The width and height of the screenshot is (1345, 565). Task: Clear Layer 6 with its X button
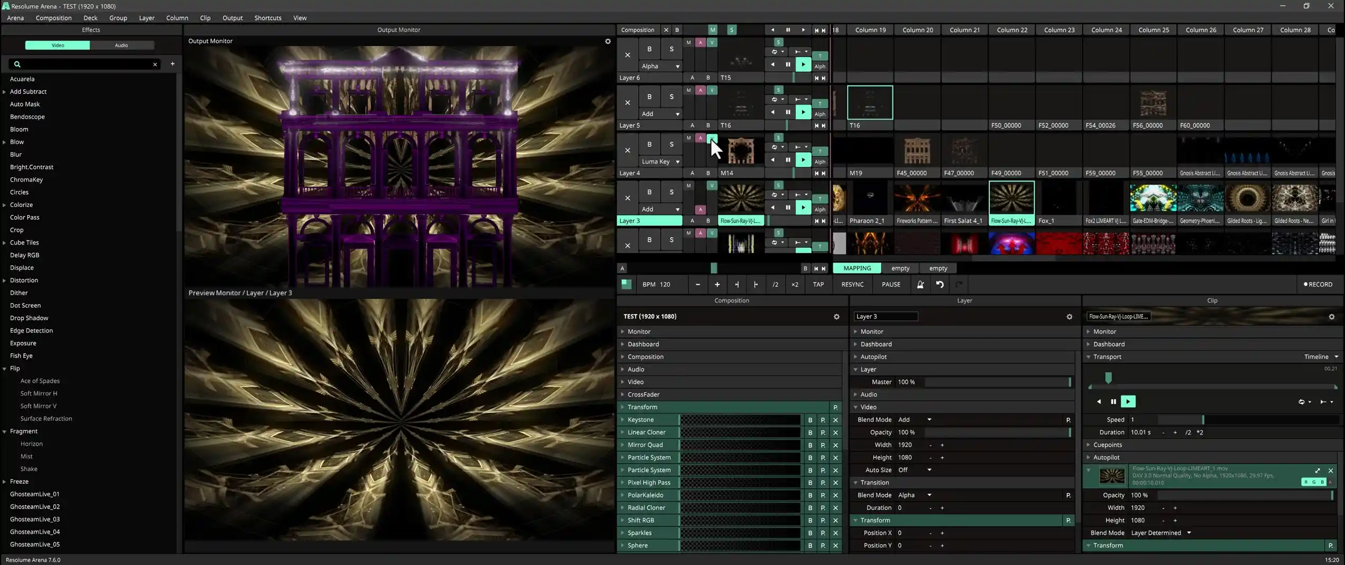pyautogui.click(x=628, y=55)
